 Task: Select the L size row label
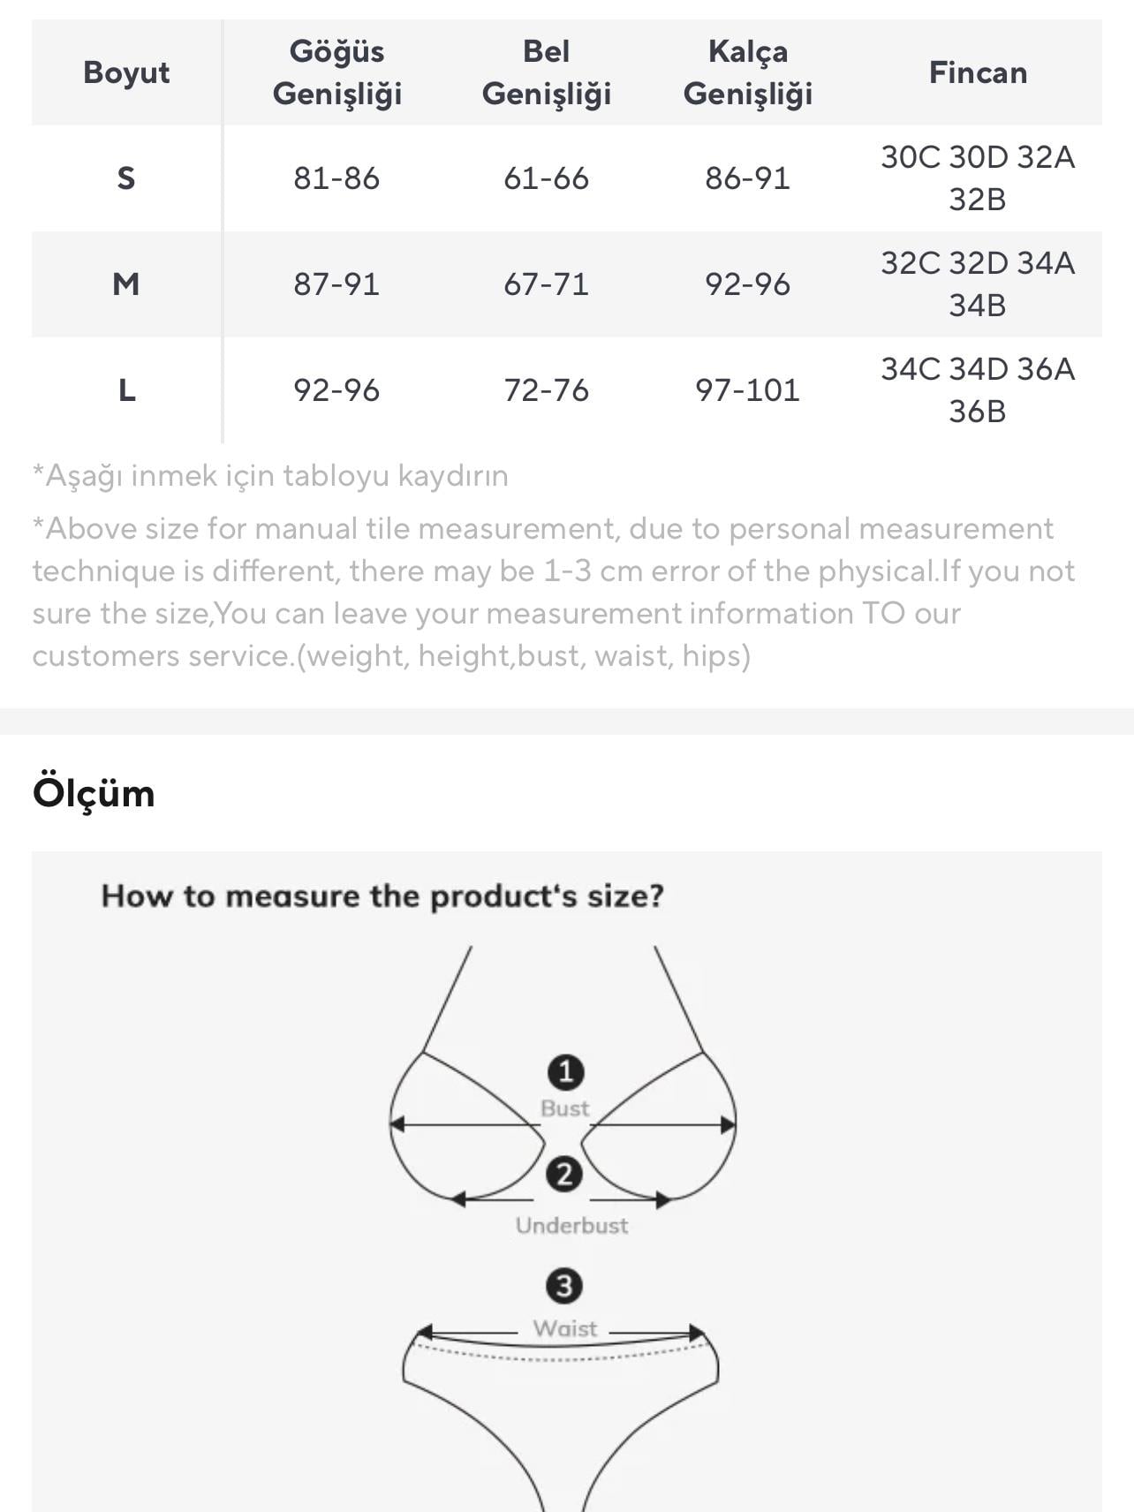click(x=126, y=390)
